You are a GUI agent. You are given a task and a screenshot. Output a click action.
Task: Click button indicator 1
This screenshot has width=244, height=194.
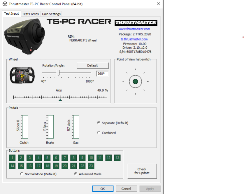(12, 158)
